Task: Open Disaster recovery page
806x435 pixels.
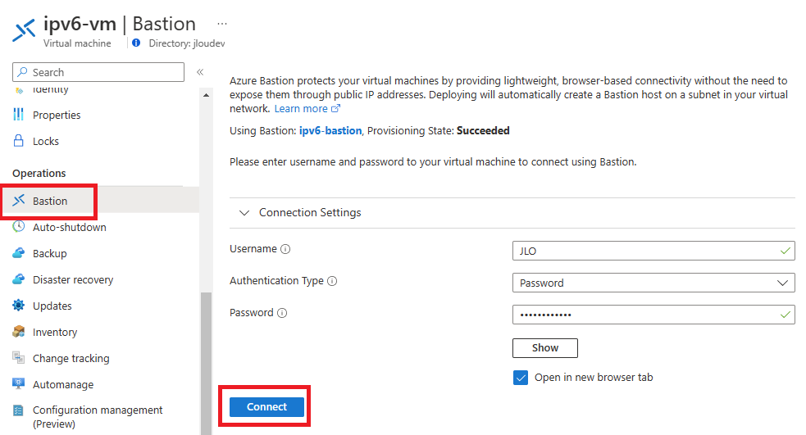Action: tap(73, 279)
